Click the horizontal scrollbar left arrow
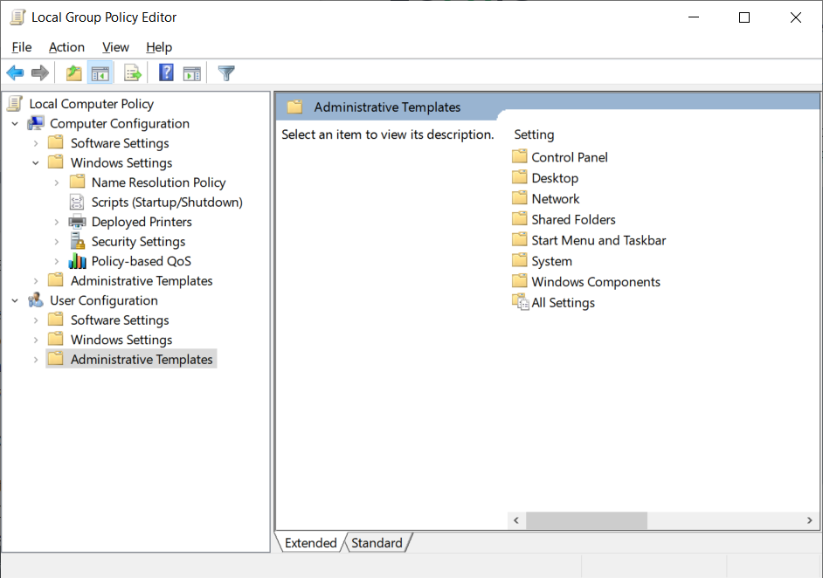This screenshot has height=578, width=823. coord(516,520)
